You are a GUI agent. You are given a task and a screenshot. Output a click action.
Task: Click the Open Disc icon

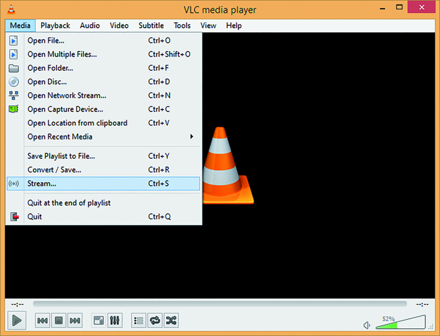click(13, 82)
